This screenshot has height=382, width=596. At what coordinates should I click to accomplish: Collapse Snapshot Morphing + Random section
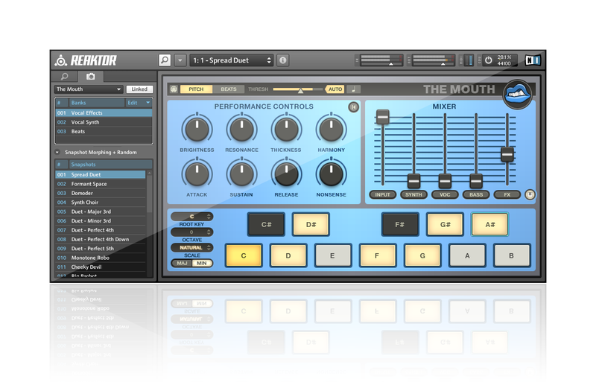tap(57, 152)
